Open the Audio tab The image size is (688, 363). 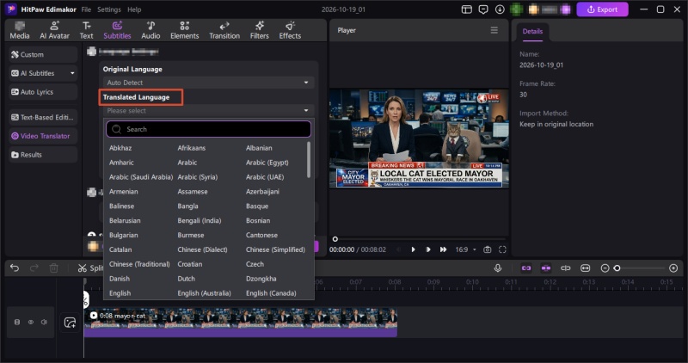[150, 30]
